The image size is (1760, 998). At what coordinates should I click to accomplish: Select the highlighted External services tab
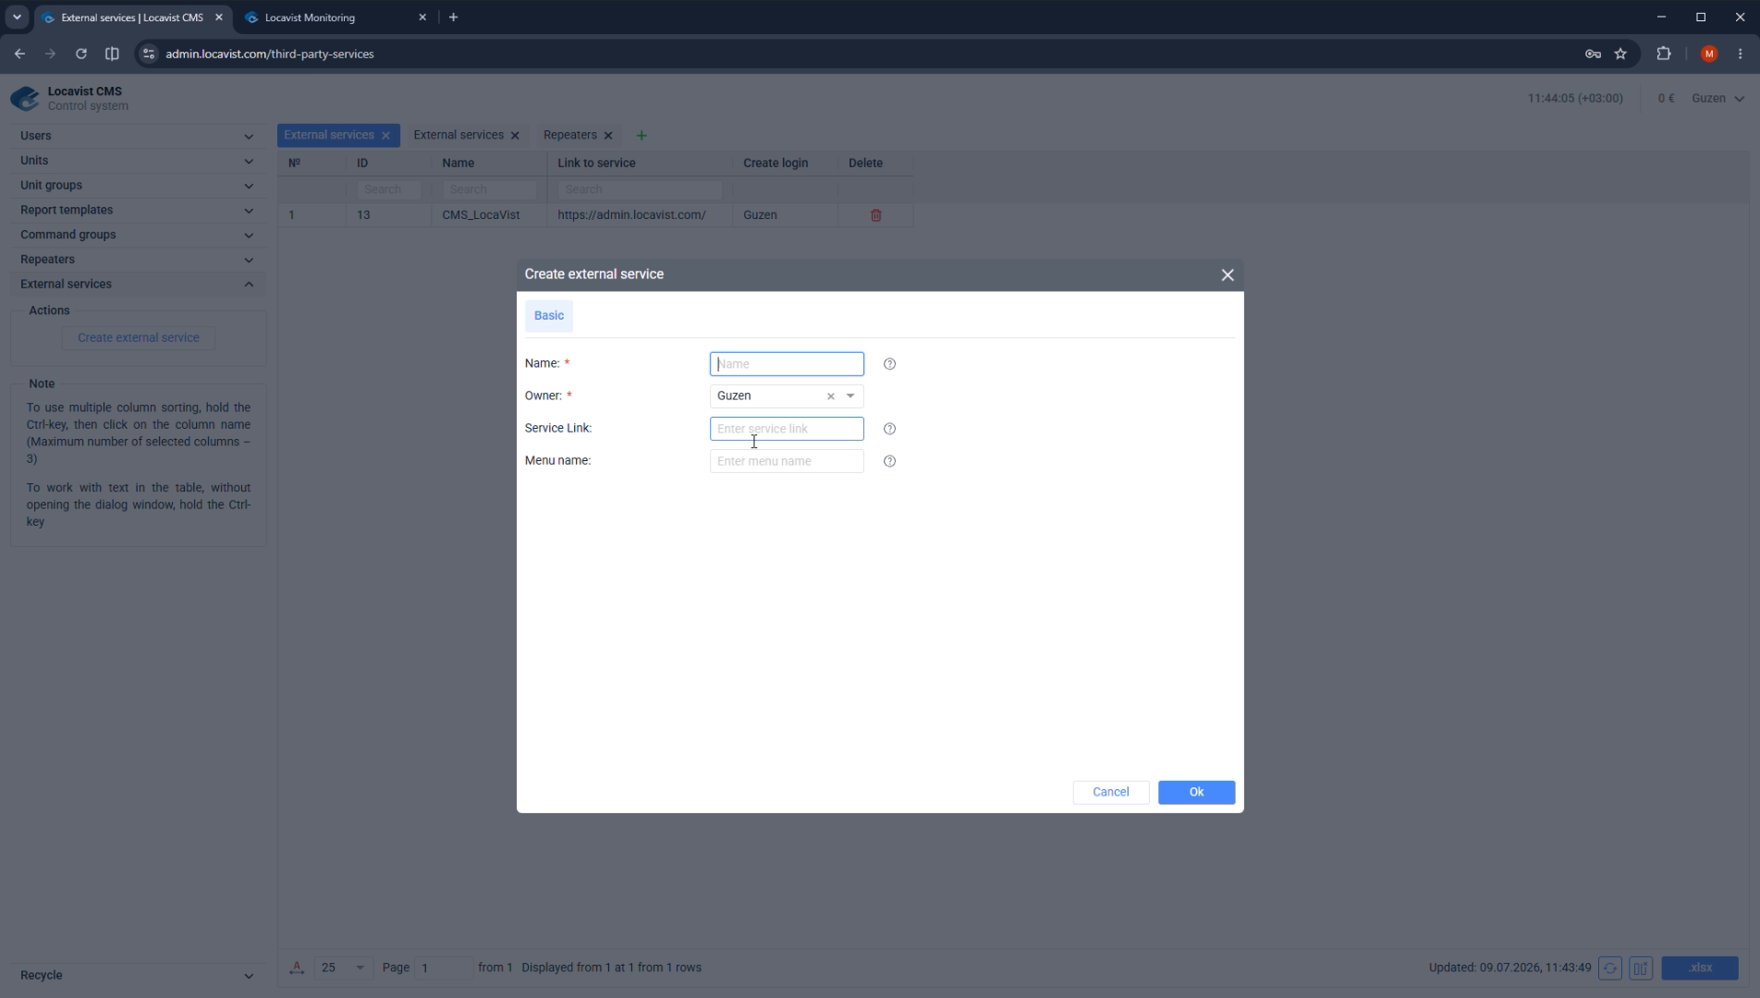click(328, 135)
